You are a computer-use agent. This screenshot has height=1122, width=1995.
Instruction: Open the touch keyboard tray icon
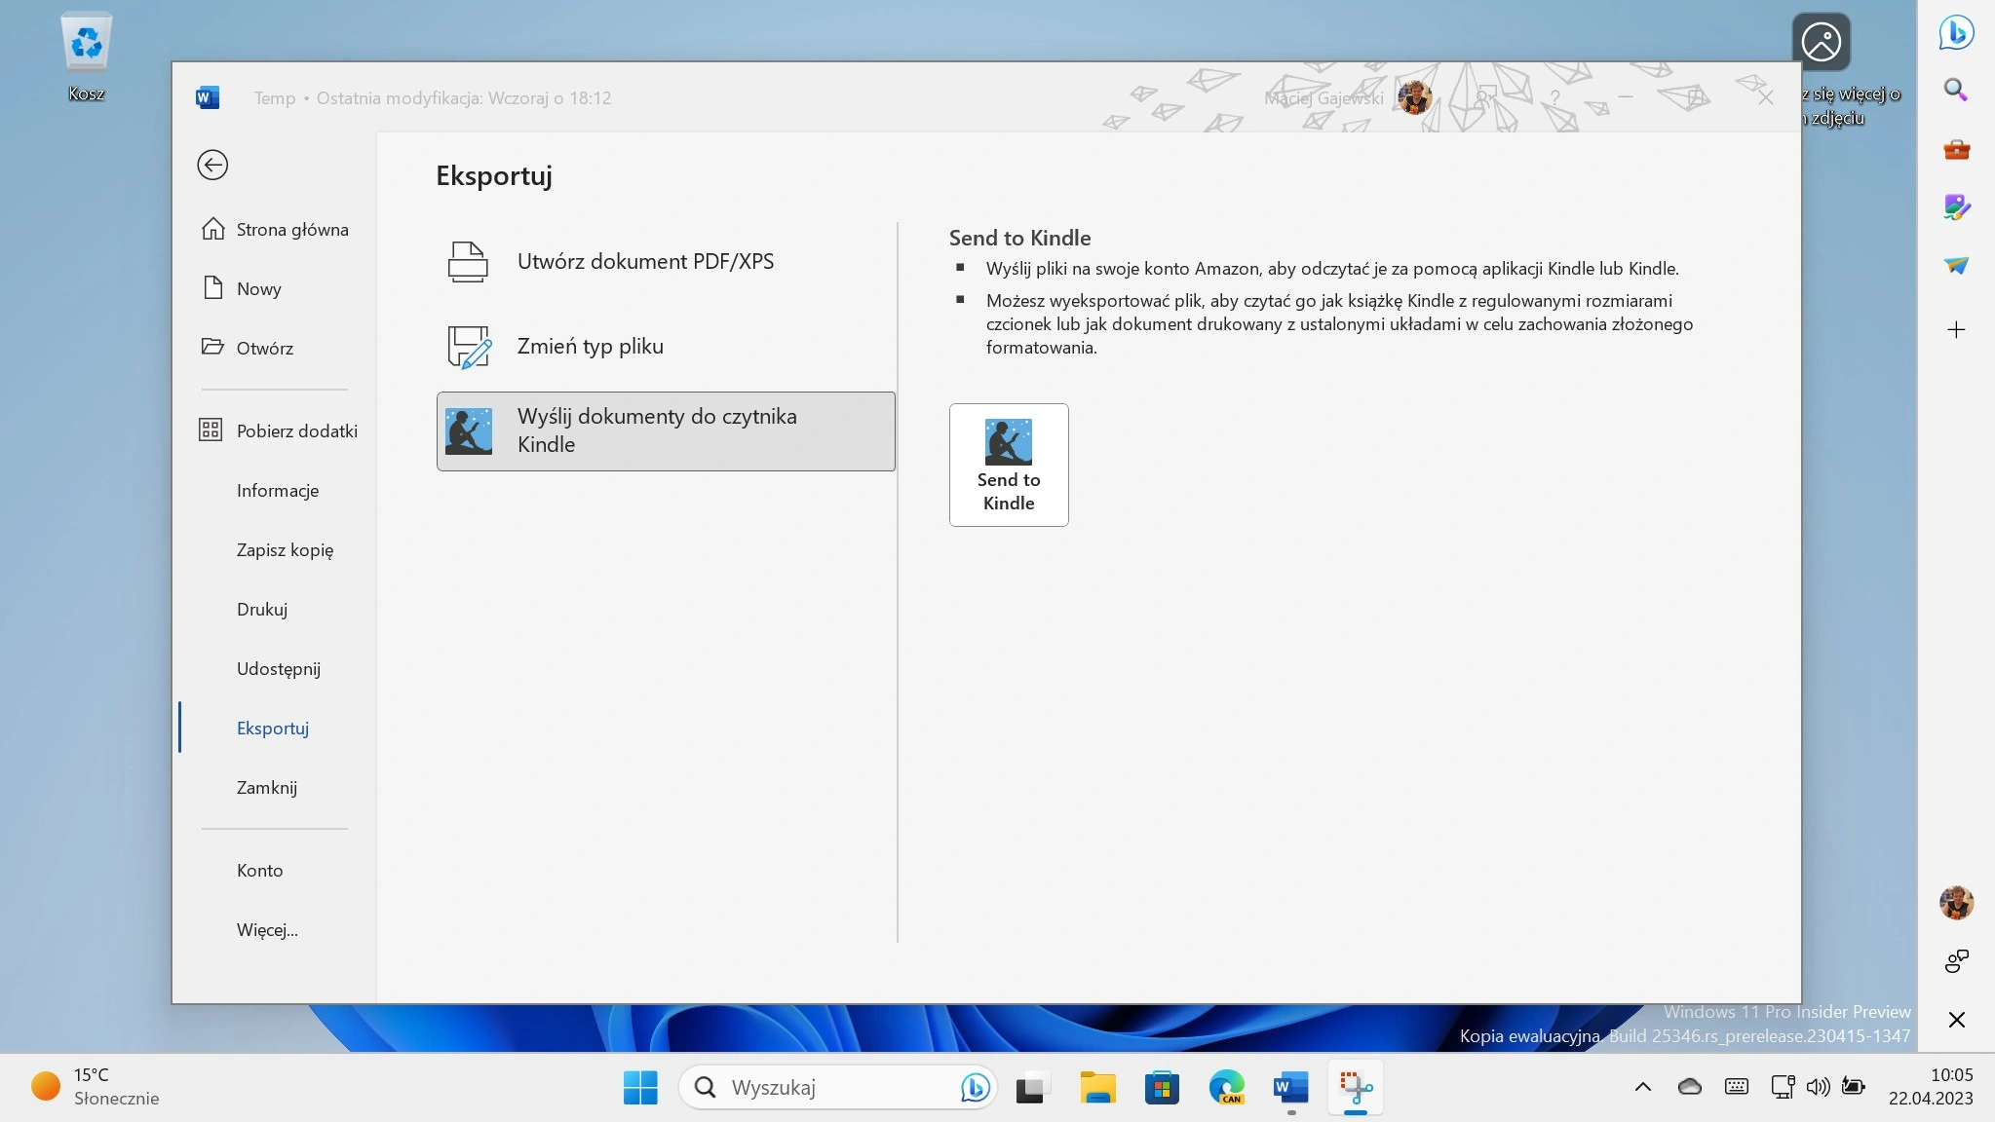(1737, 1087)
